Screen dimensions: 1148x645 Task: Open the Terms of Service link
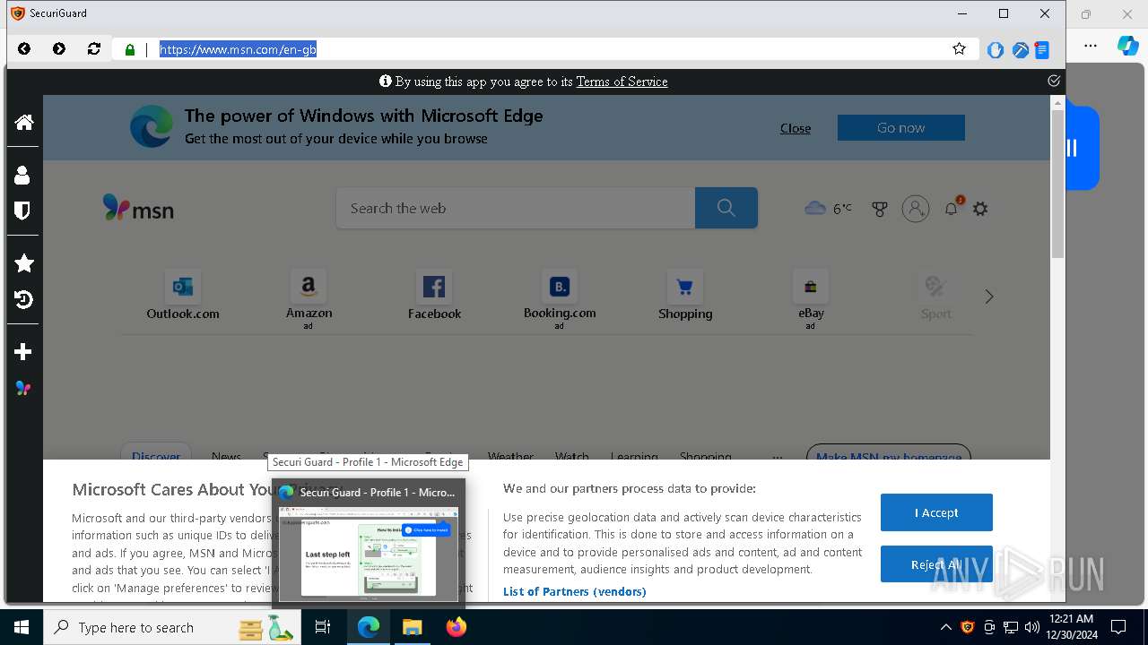tap(622, 82)
